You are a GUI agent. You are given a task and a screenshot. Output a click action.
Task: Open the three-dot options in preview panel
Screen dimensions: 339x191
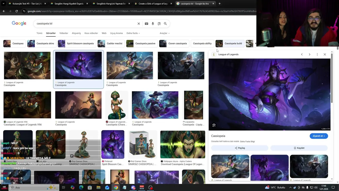pos(317,54)
